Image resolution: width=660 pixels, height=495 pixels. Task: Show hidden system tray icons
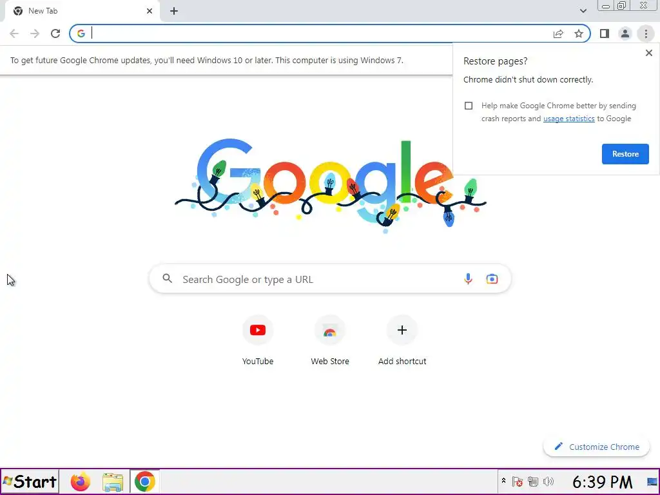pyautogui.click(x=503, y=481)
